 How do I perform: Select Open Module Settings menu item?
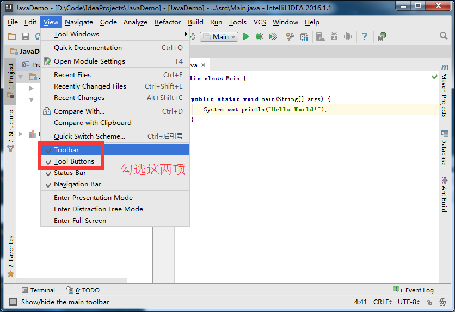click(x=115, y=61)
